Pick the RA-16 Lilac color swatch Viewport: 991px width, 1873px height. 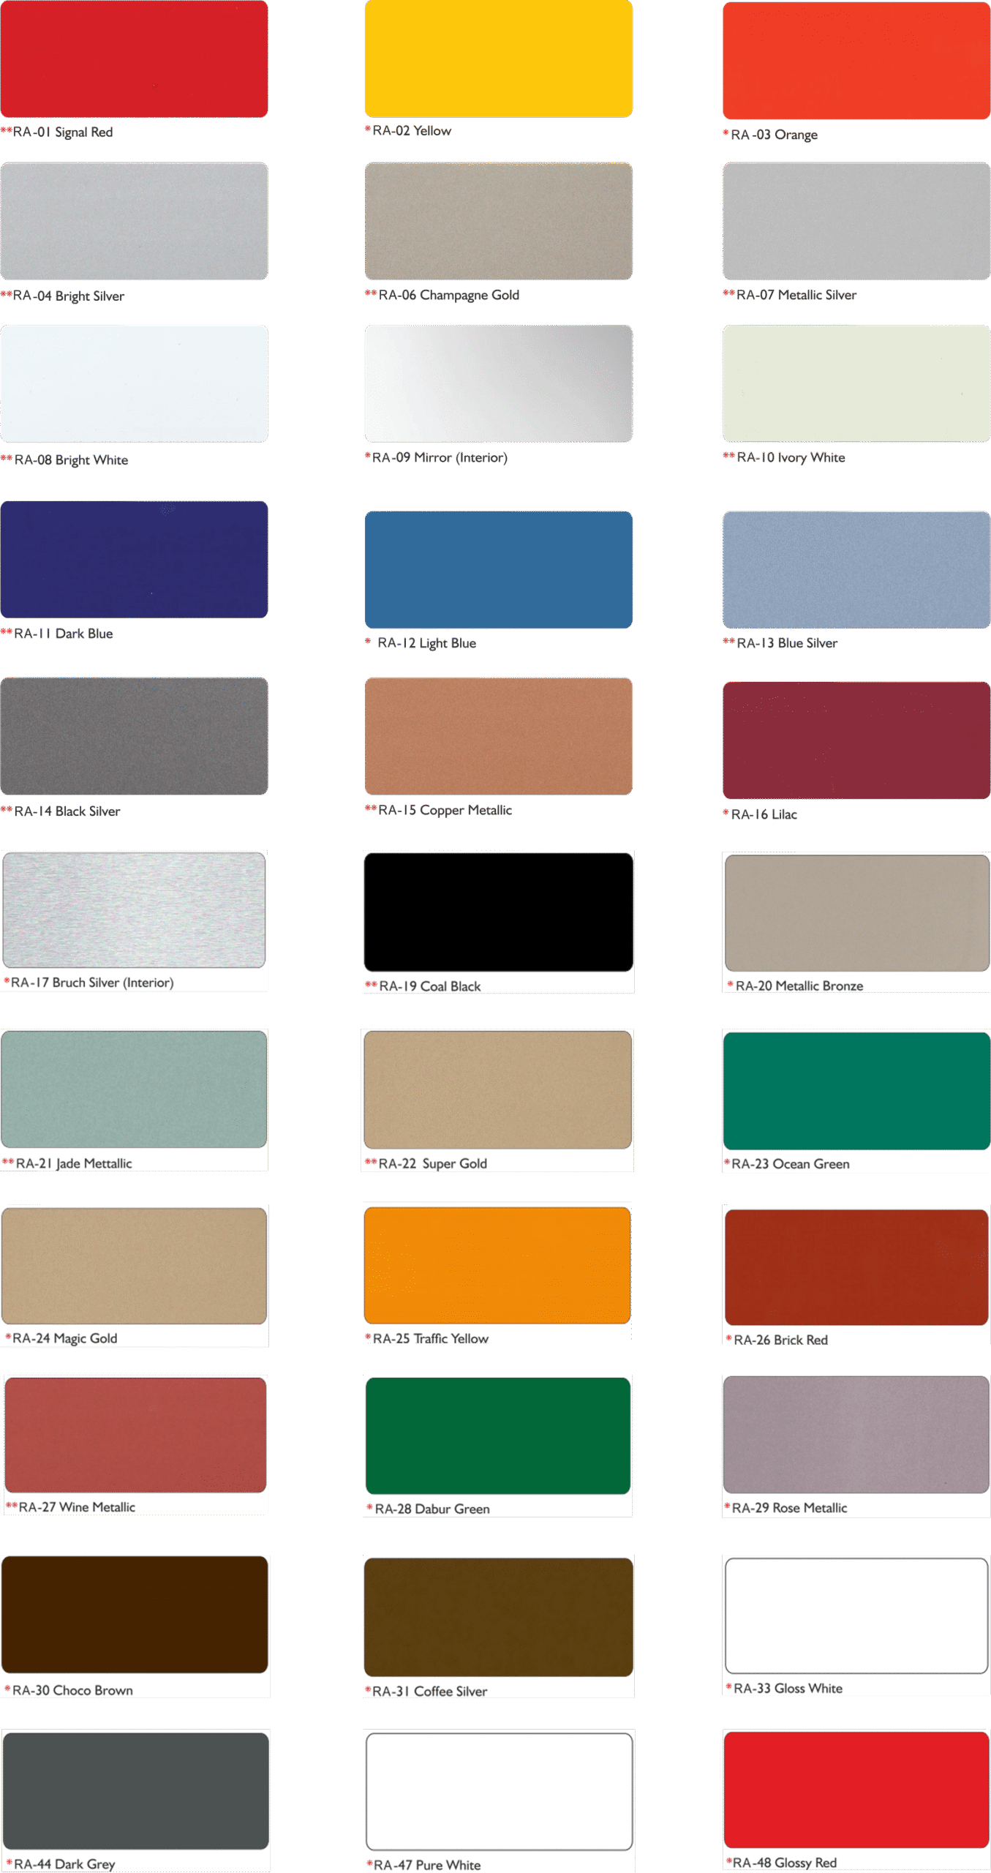(856, 740)
